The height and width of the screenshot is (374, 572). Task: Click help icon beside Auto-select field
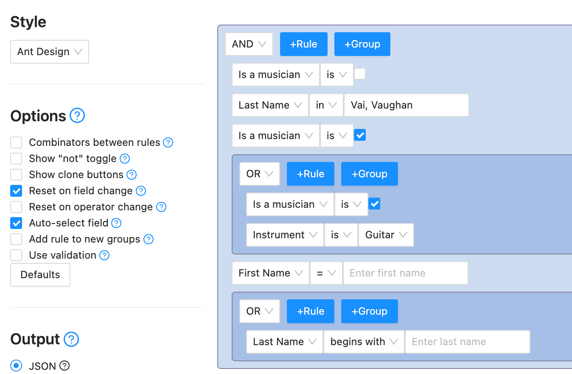click(116, 223)
